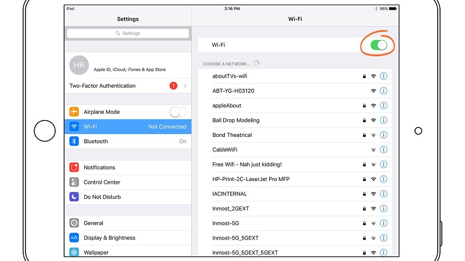The height and width of the screenshot is (261, 465).
Task: Click the Airplane Mode icon in sidebar
Action: tap(74, 112)
